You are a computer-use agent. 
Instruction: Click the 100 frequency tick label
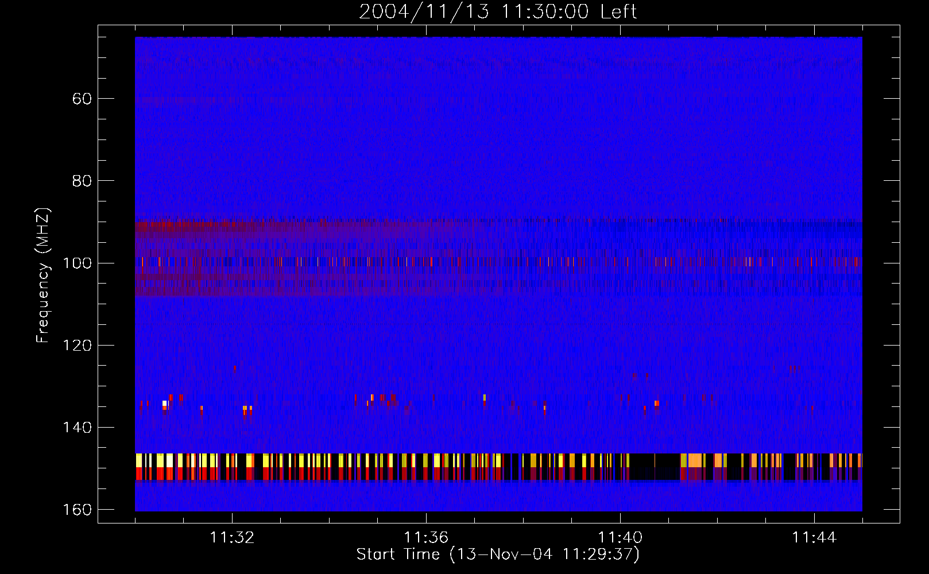coord(78,263)
